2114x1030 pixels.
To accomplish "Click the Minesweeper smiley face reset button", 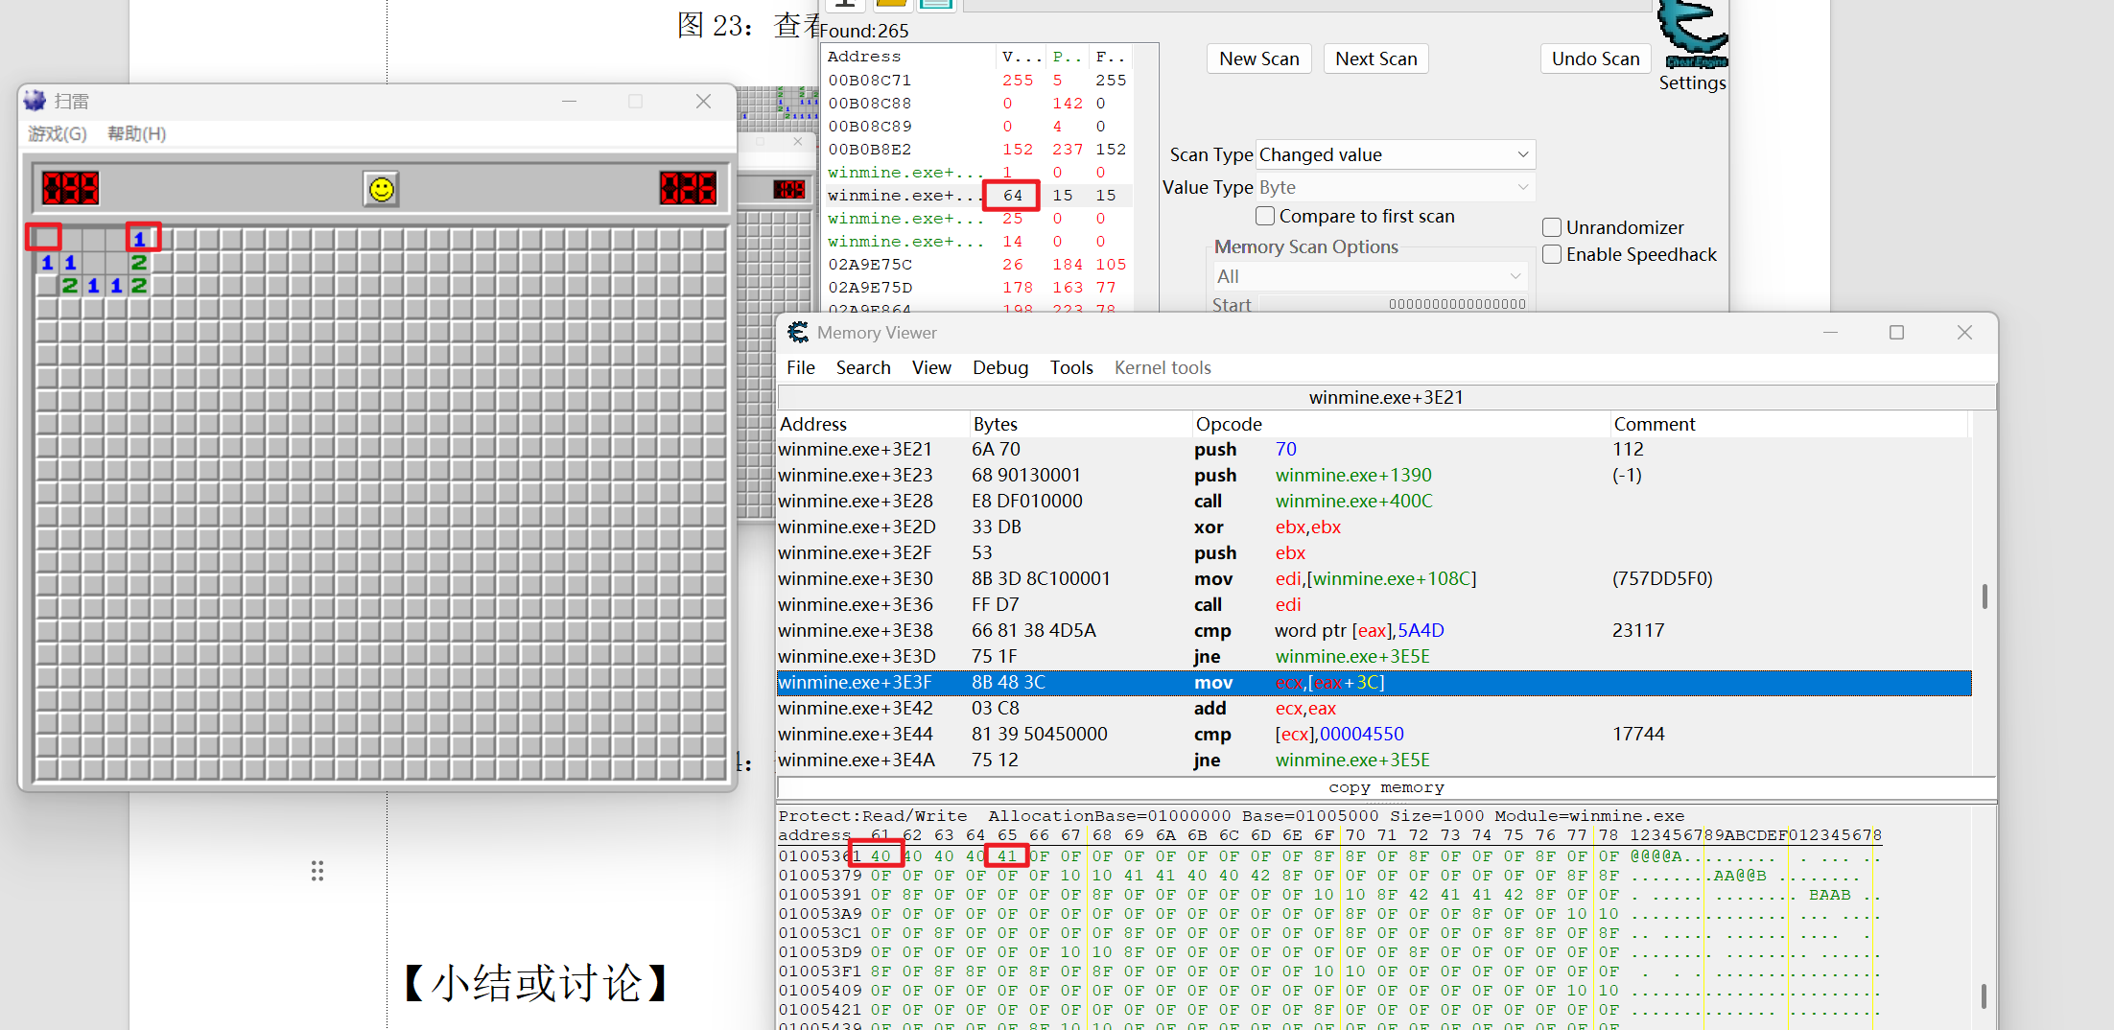I will [381, 189].
